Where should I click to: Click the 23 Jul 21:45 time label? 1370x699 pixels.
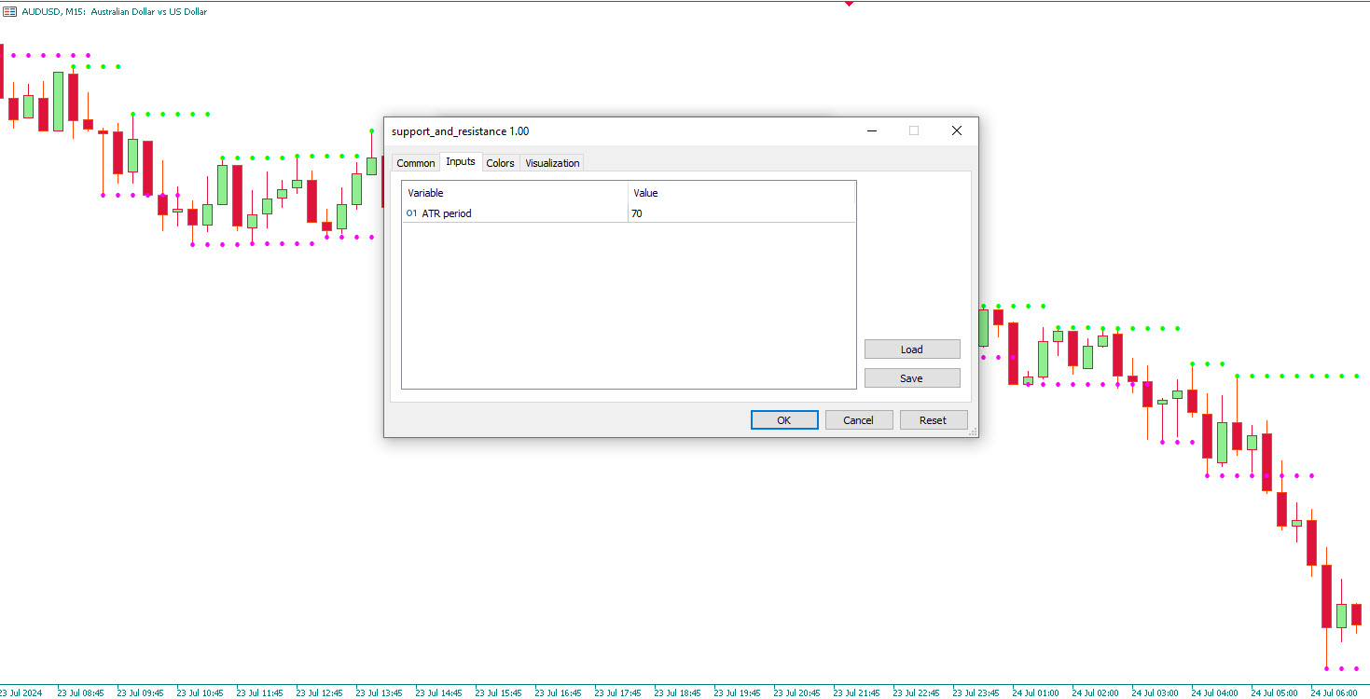pyautogui.click(x=856, y=692)
